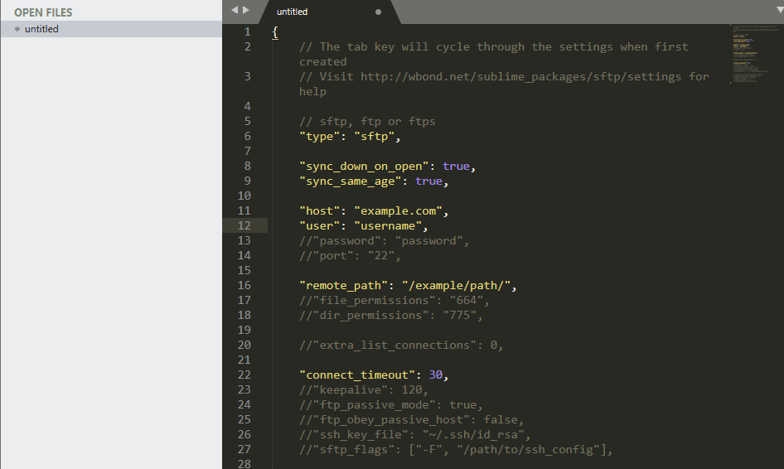This screenshot has height=469, width=784.
Task: Place cursor in the "username" user value
Action: pyautogui.click(x=390, y=225)
